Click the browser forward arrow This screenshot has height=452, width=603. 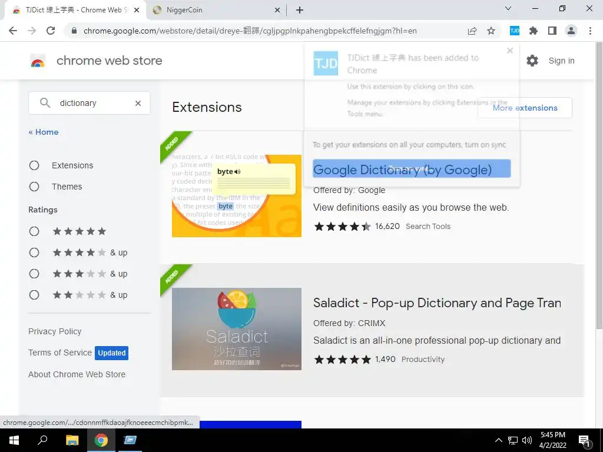[32, 31]
